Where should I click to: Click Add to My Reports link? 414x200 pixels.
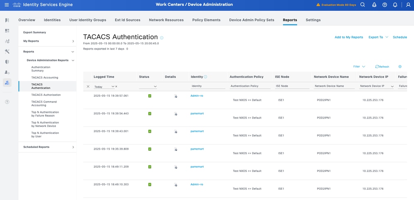(349, 37)
